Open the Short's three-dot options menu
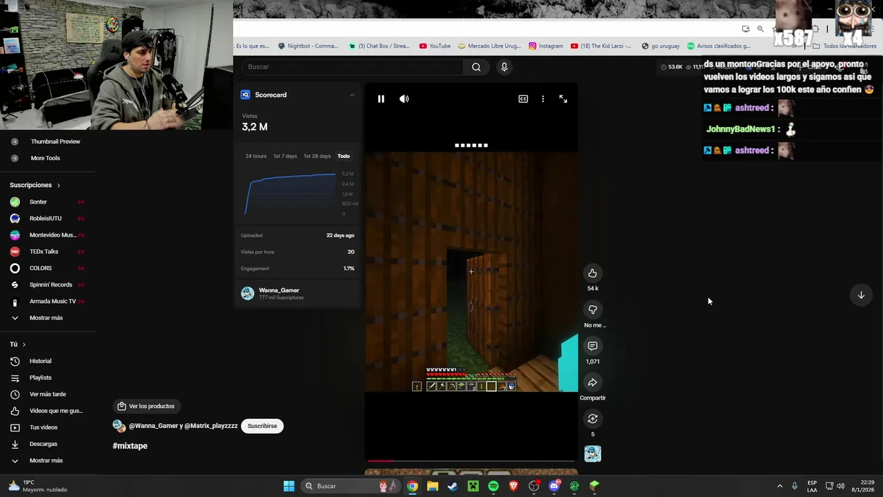883x497 pixels. [x=543, y=99]
